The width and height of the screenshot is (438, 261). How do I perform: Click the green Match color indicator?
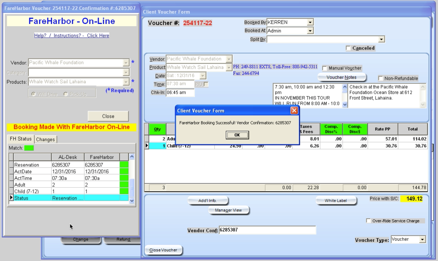[x=29, y=148]
